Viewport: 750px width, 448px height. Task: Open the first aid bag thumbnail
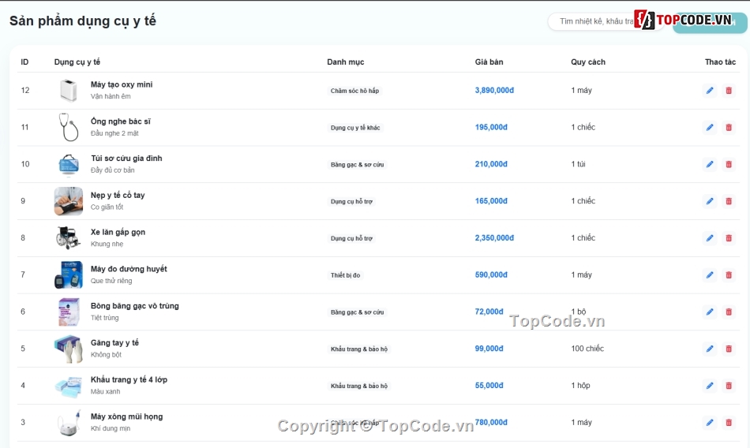69,164
